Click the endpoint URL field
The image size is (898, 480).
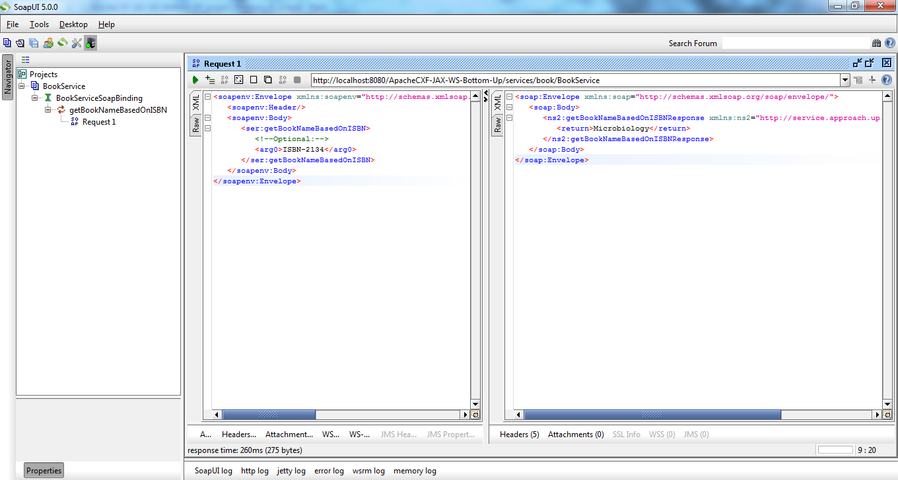point(576,80)
